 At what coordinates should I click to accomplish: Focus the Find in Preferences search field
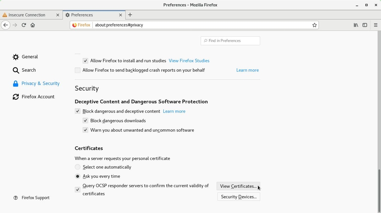[x=233, y=40]
